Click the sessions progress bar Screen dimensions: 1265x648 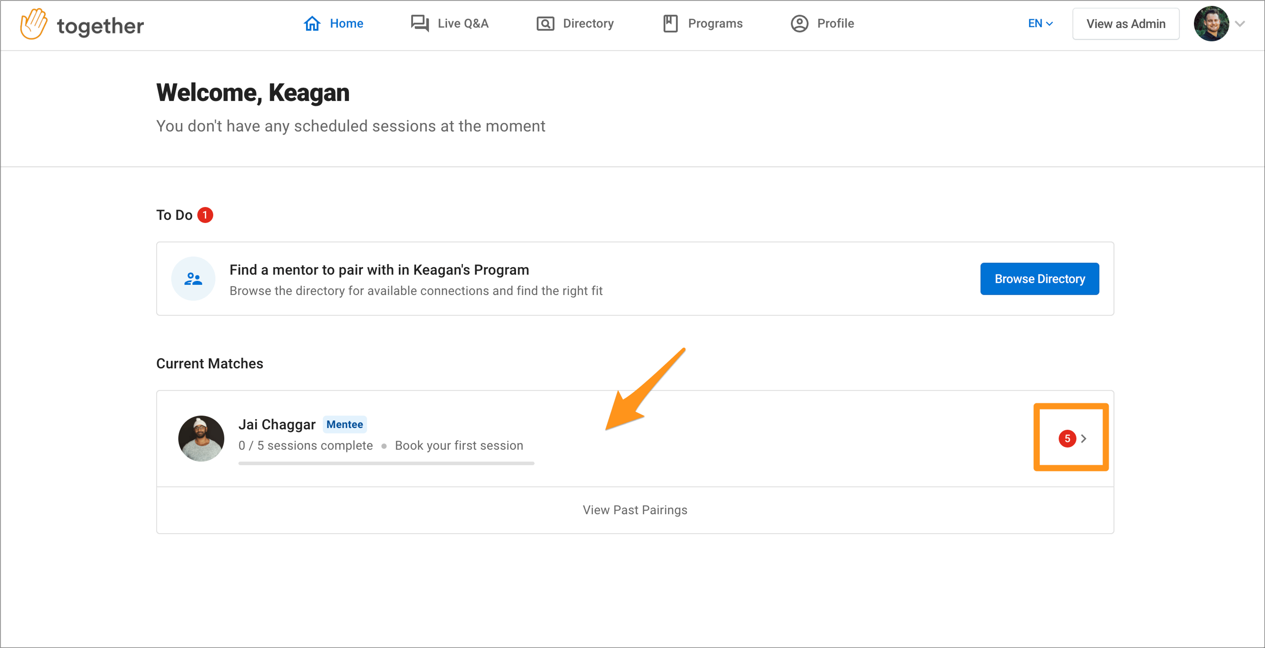coord(386,463)
